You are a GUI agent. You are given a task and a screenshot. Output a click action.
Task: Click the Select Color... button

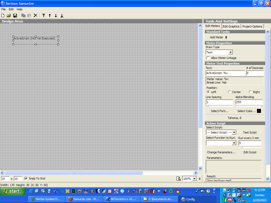(x=246, y=111)
